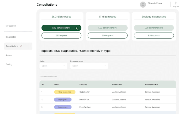
Task: Open the Access sidebar item
Action: pos(9,55)
